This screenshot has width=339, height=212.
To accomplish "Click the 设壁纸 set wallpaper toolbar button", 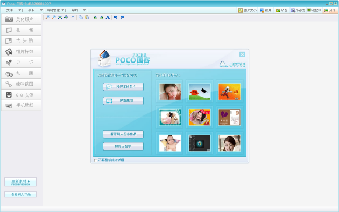I will pyautogui.click(x=314, y=10).
